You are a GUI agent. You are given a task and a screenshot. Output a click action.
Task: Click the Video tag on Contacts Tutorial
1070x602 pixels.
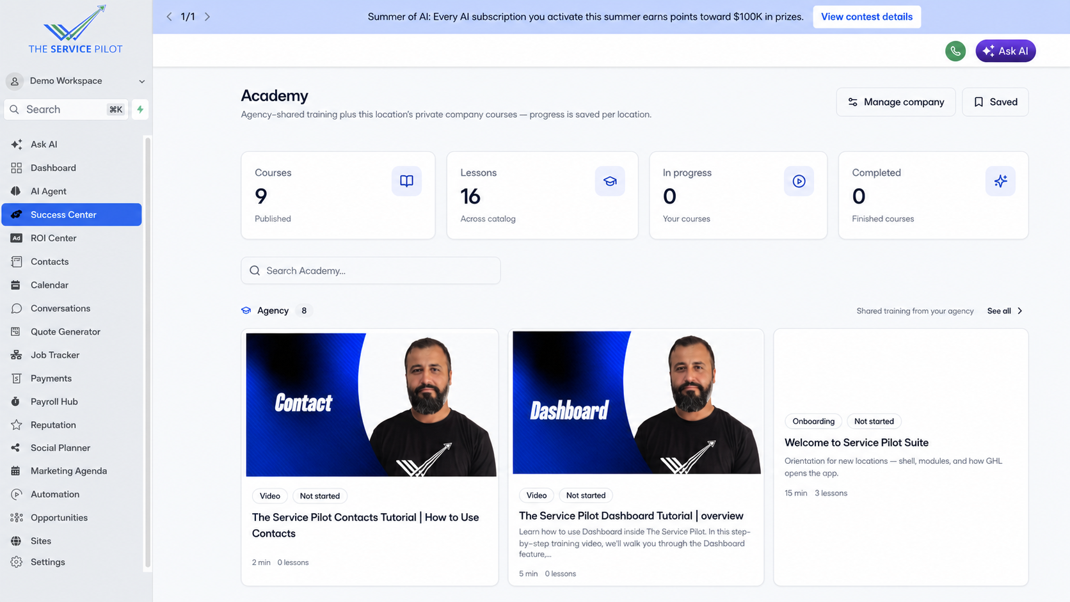[x=270, y=496]
